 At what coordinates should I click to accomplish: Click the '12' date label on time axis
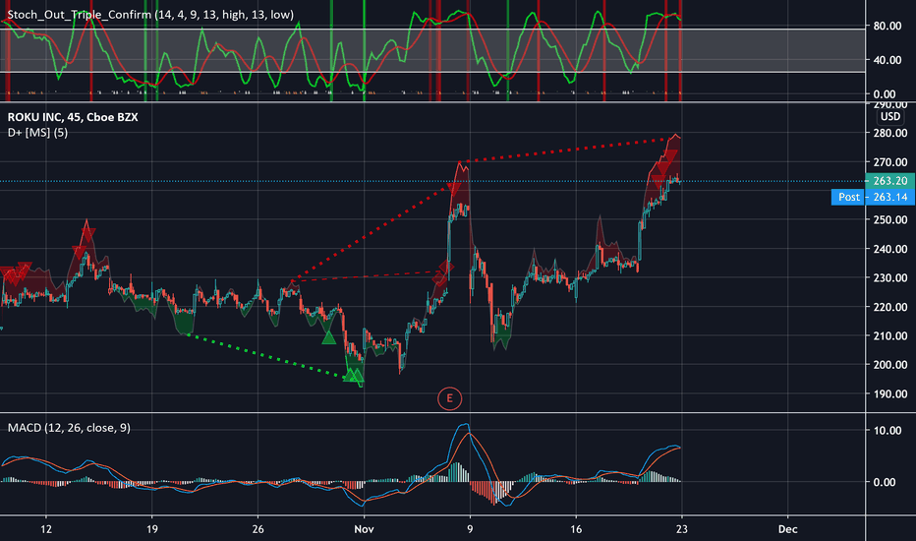pos(46,529)
